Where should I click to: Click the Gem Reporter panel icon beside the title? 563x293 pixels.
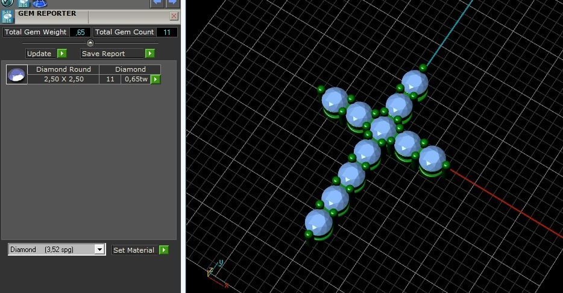coord(7,17)
